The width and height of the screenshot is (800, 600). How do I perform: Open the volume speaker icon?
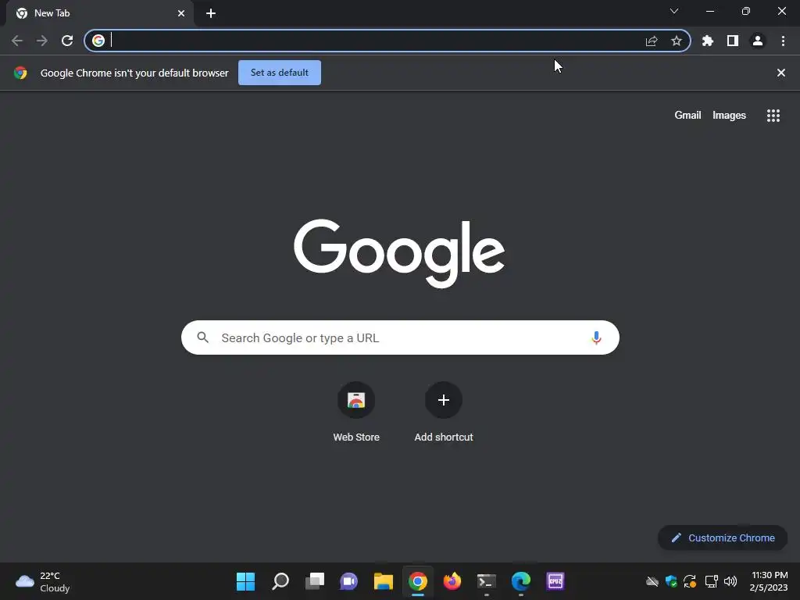[730, 581]
